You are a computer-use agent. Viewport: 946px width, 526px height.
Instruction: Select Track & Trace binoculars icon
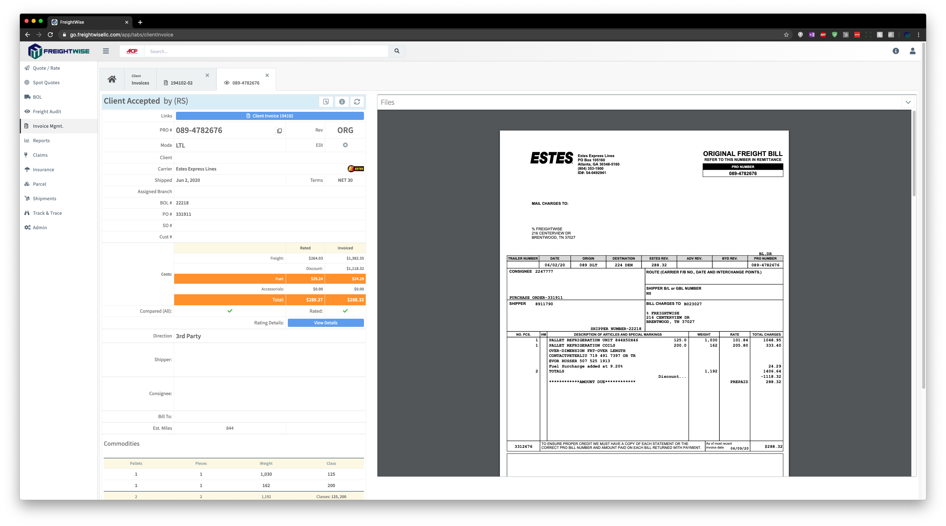tap(27, 213)
